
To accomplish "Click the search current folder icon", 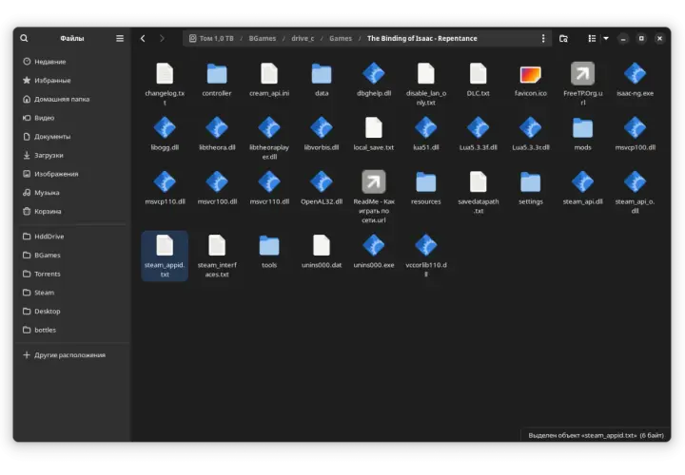I will [x=563, y=38].
